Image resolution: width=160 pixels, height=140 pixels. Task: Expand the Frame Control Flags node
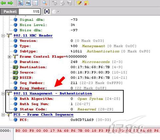10,57
